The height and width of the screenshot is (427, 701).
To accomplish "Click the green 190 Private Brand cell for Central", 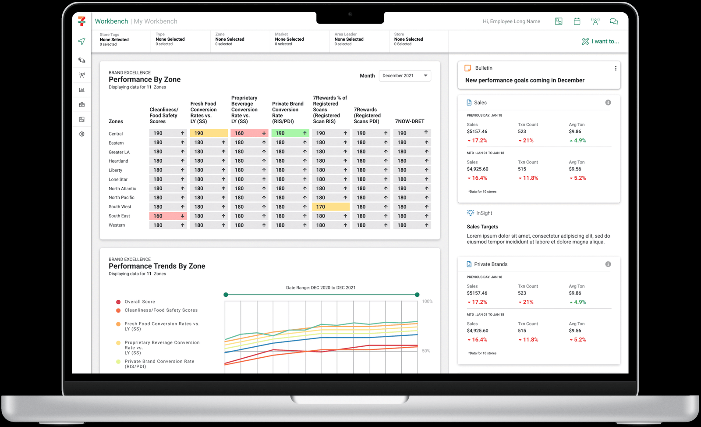I will pyautogui.click(x=290, y=133).
